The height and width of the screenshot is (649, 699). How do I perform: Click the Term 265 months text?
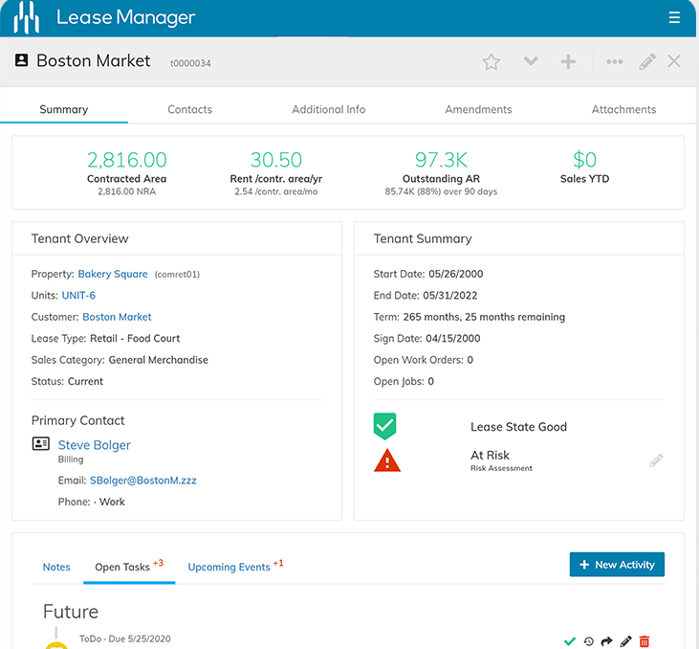click(x=469, y=317)
